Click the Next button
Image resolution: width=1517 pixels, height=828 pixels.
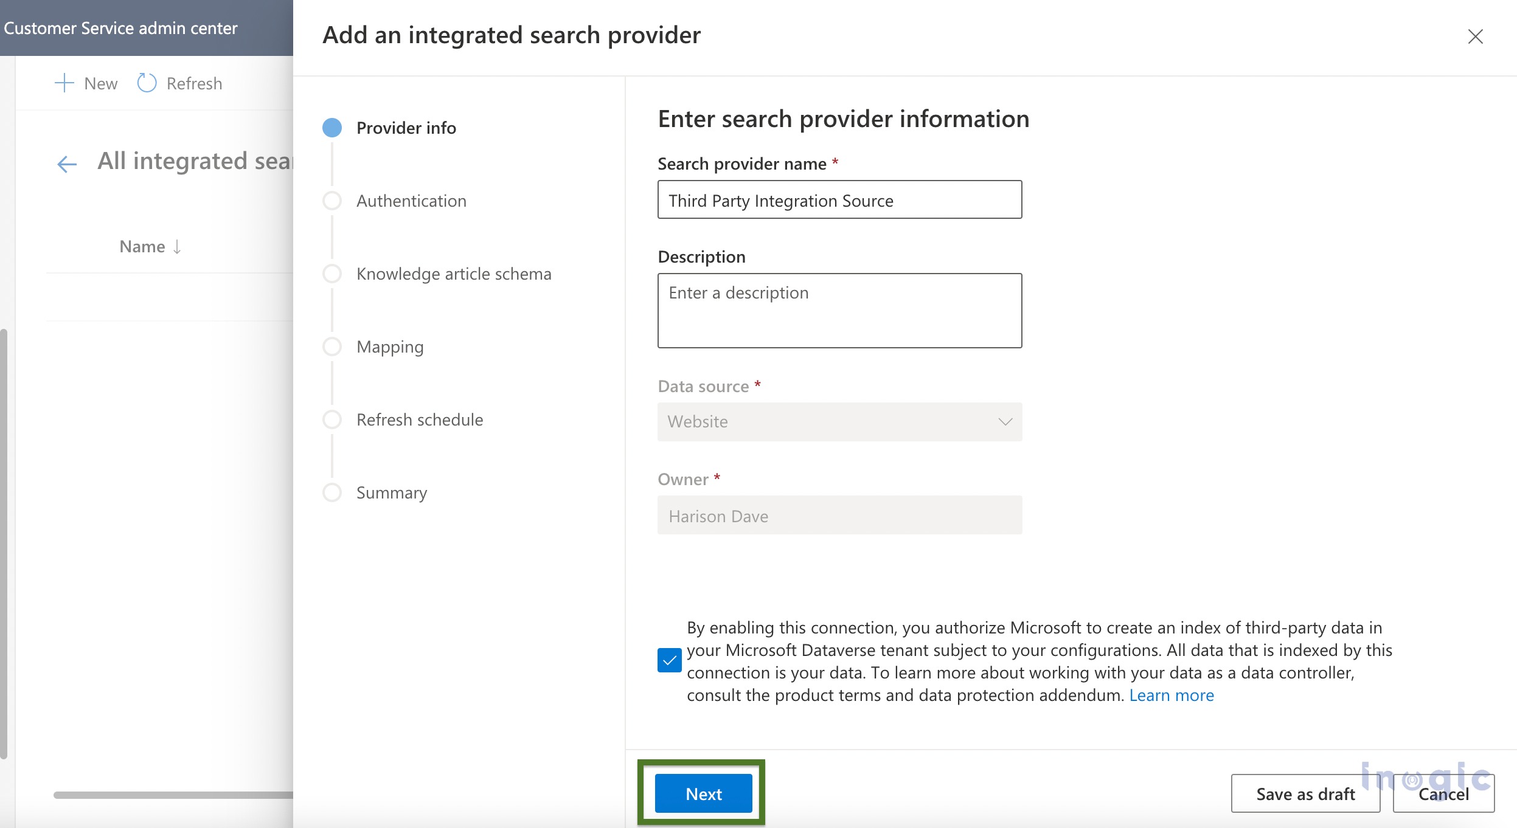703,793
